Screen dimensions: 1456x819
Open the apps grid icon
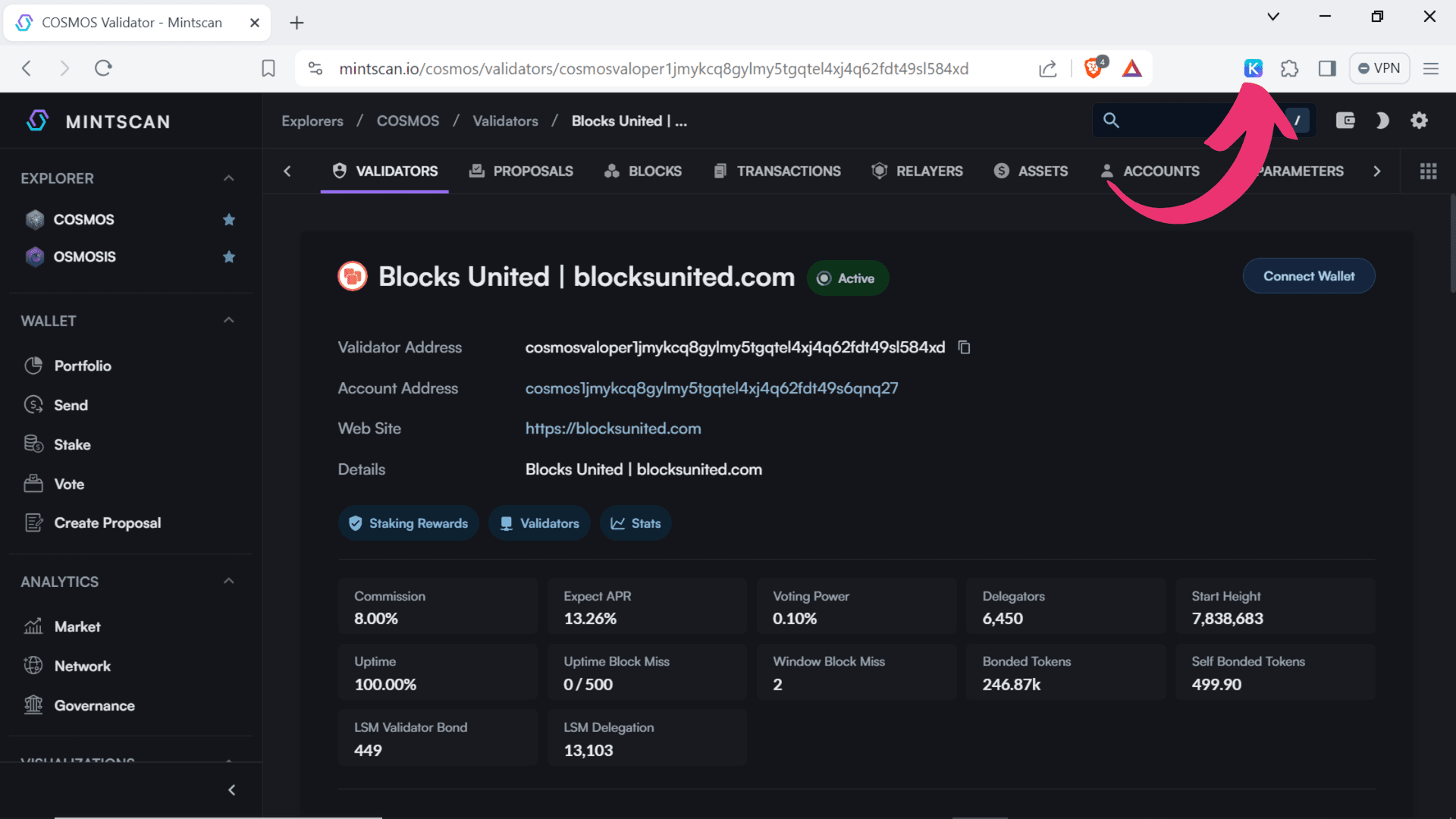point(1429,171)
